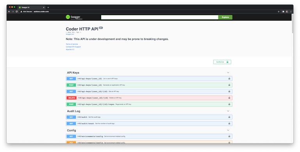The height and width of the screenshot is (152, 300).
Task: Click lock icon on DELETE api-keys row
Action: pyautogui.click(x=229, y=98)
